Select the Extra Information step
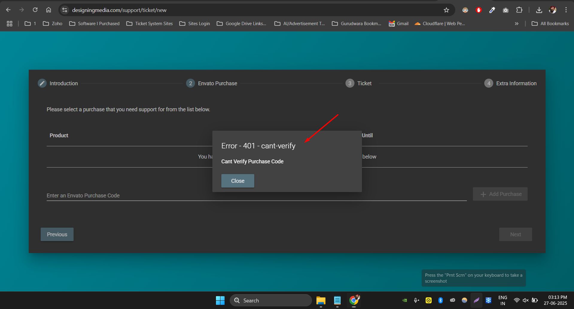 coord(510,83)
